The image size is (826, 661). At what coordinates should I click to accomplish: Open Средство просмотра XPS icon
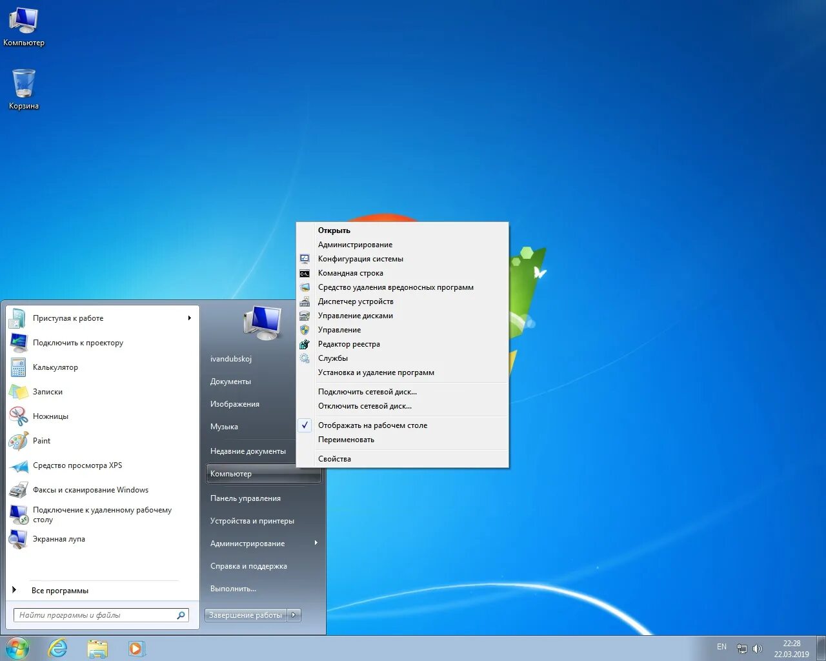(18, 465)
